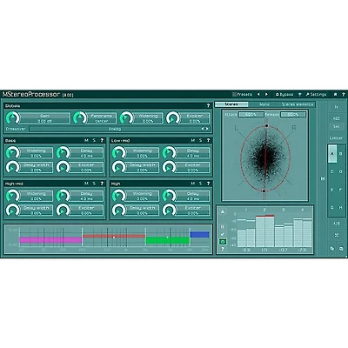Mute the Low-mid band
The image size is (348, 348).
coord(192,140)
